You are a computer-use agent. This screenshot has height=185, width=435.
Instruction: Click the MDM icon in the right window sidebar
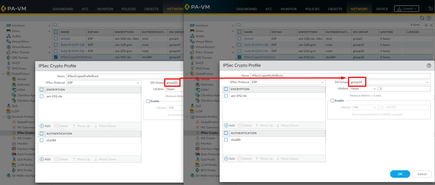coord(198,90)
